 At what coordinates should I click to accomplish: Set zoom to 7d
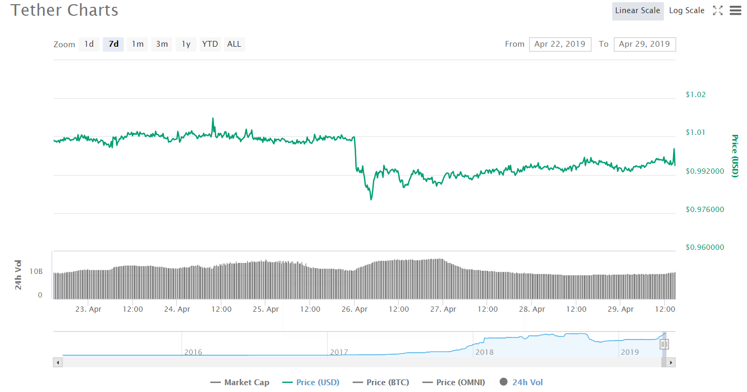tap(113, 44)
